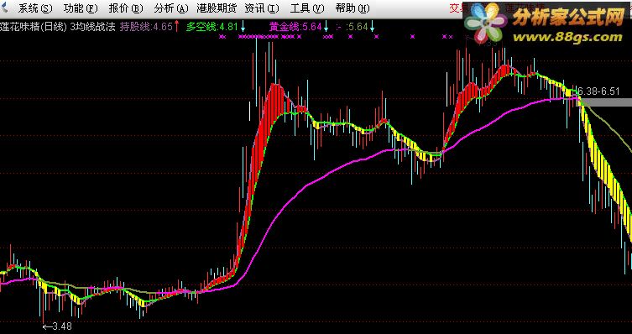The height and width of the screenshot is (334, 632).
Task: Open the 资讯(I) menu
Action: click(262, 8)
